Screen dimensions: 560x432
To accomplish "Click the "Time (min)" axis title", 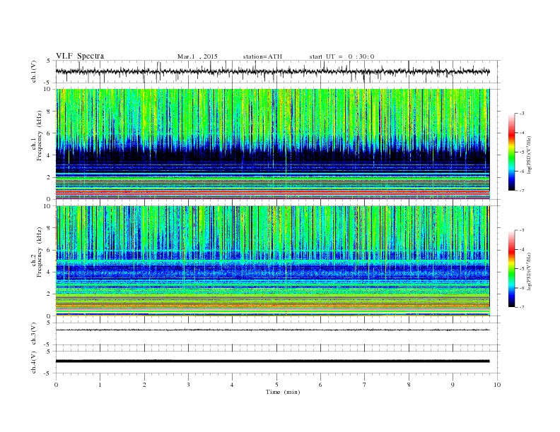I will pos(283,392).
